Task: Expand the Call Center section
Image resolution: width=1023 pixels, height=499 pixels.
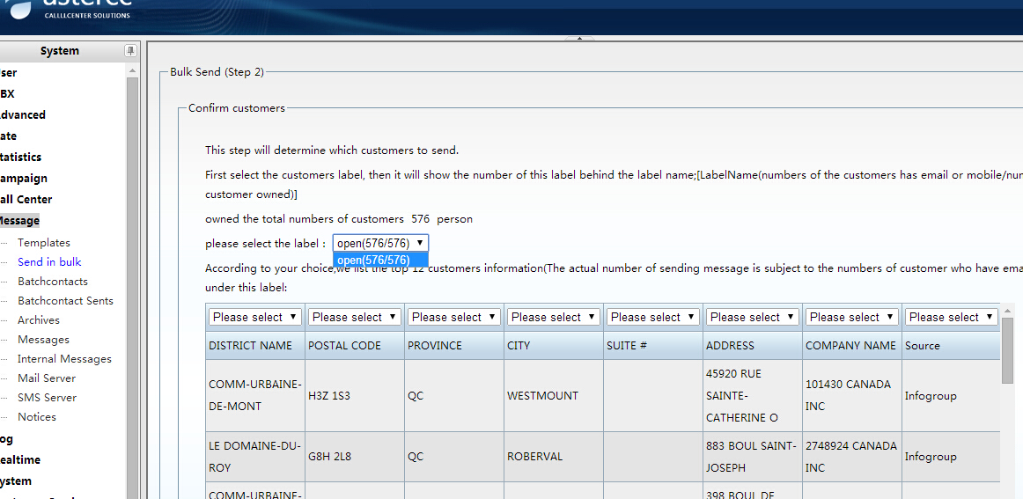Action: 26,200
